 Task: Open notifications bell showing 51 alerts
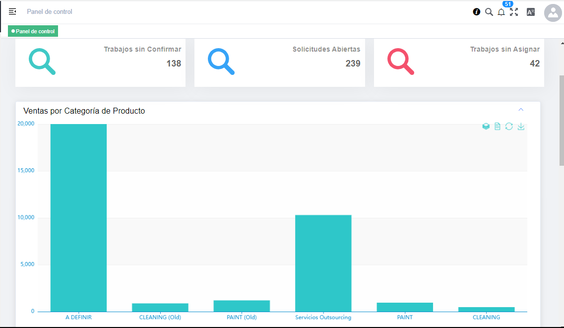tap(501, 12)
